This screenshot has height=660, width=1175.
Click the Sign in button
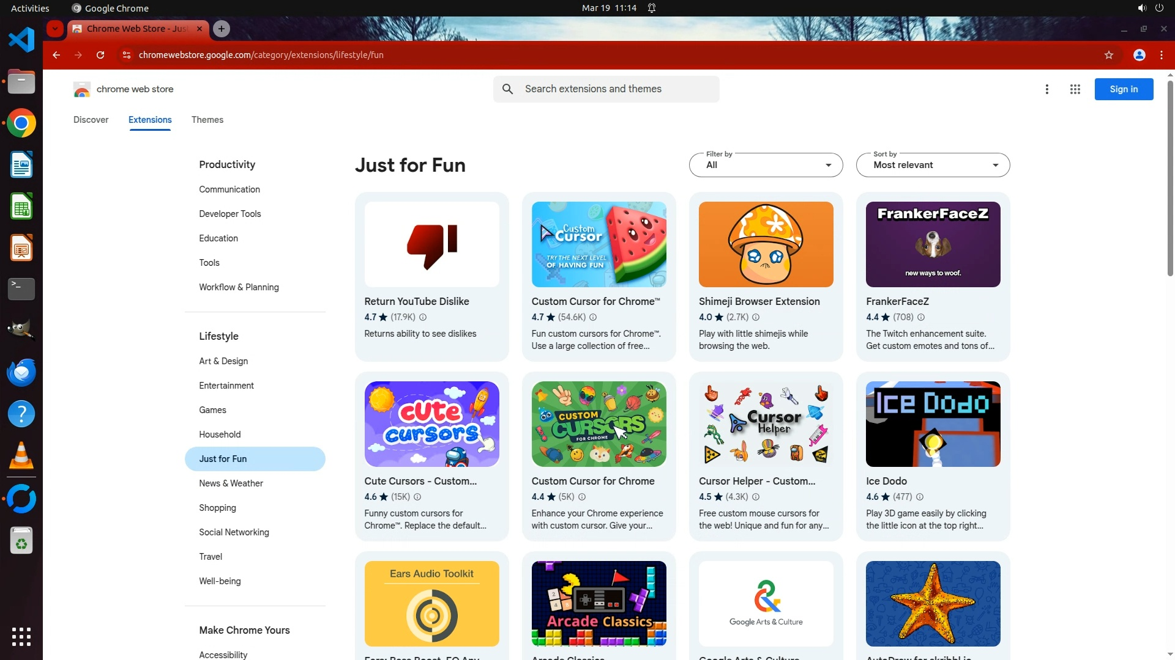[x=1124, y=89]
